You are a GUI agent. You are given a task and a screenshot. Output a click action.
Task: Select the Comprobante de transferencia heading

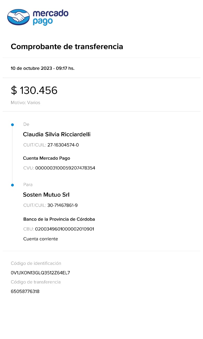(67, 47)
